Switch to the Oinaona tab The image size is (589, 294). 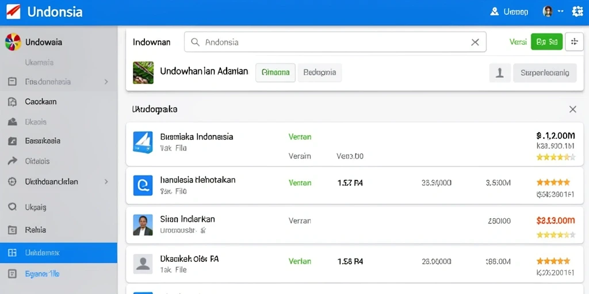click(x=276, y=72)
